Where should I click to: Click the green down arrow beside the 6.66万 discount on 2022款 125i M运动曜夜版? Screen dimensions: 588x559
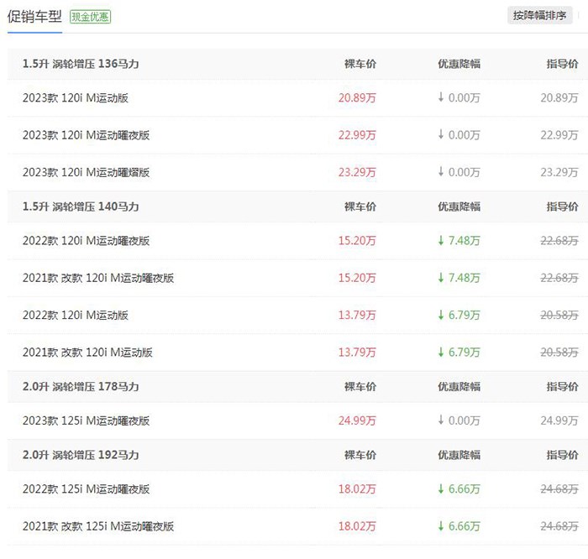point(441,488)
